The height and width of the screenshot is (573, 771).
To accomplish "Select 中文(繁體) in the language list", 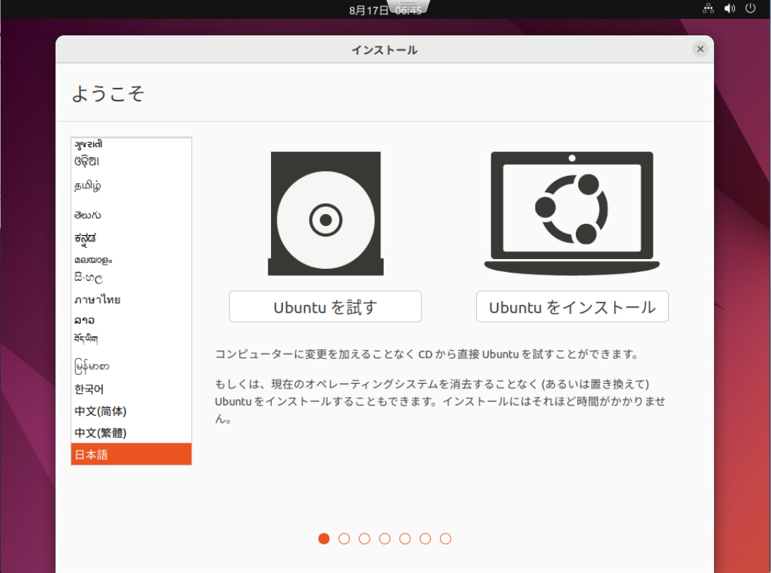I will click(131, 432).
